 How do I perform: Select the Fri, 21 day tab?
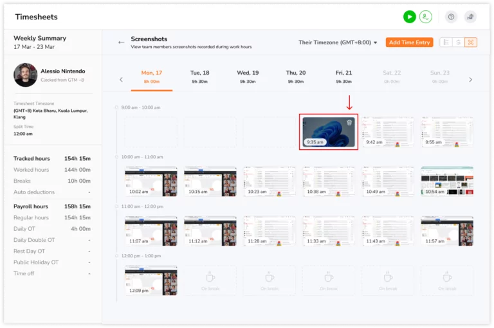343,77
